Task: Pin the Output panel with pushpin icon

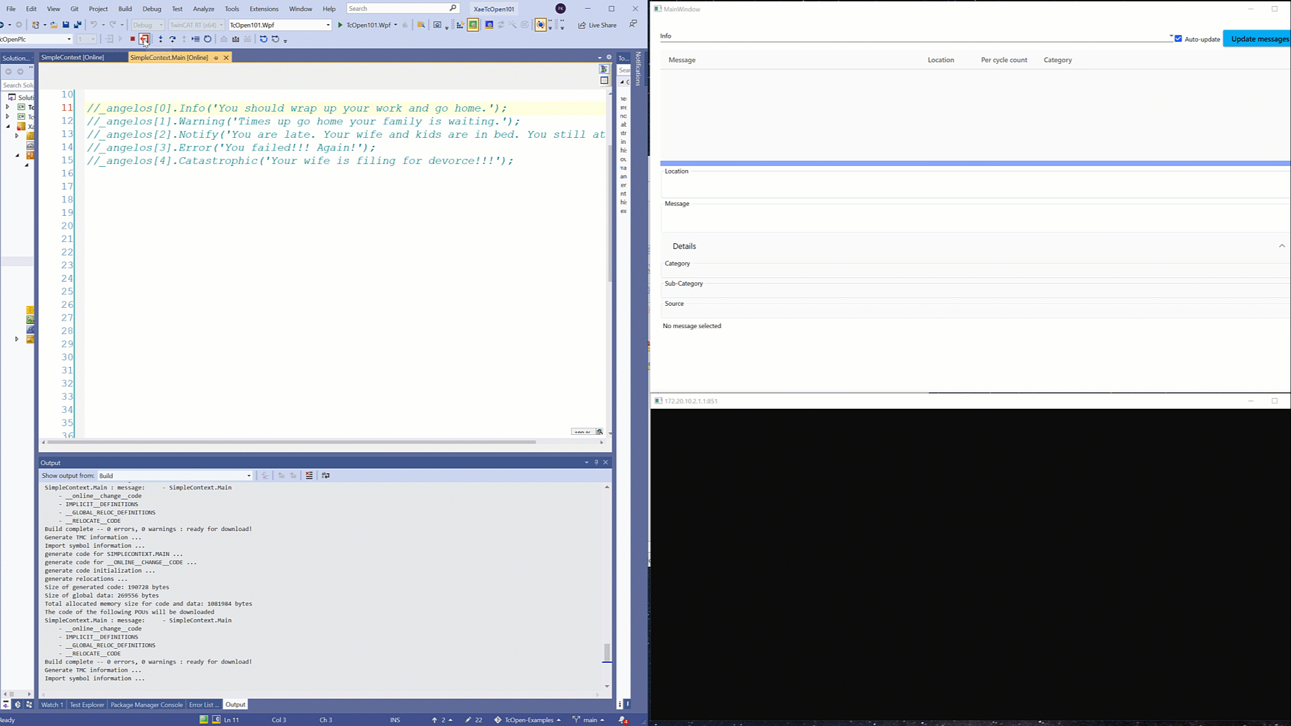Action: pos(596,462)
